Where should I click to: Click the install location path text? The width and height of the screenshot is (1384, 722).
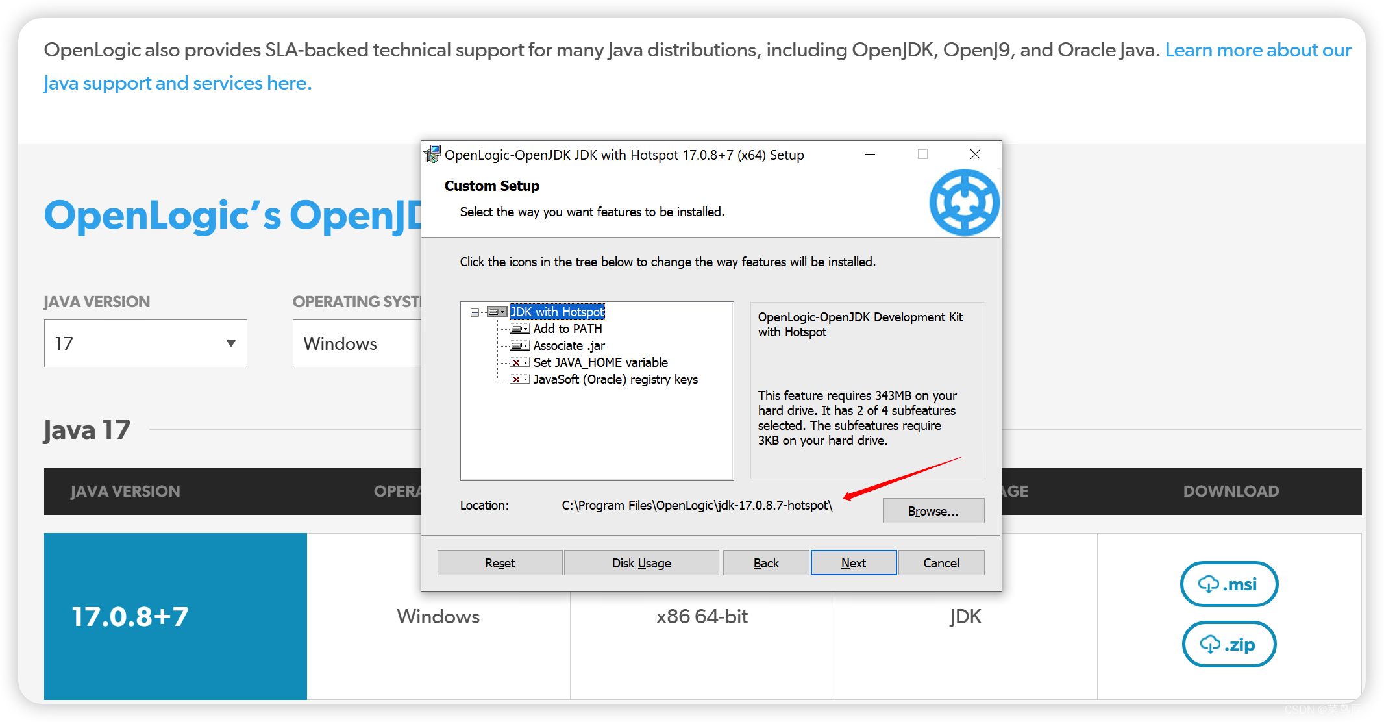coord(697,505)
